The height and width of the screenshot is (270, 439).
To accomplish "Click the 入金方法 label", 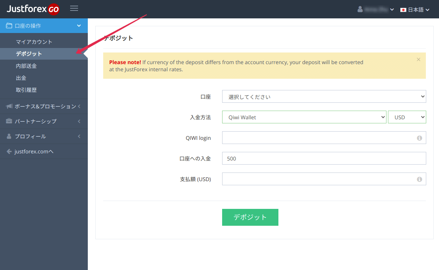I will (200, 117).
